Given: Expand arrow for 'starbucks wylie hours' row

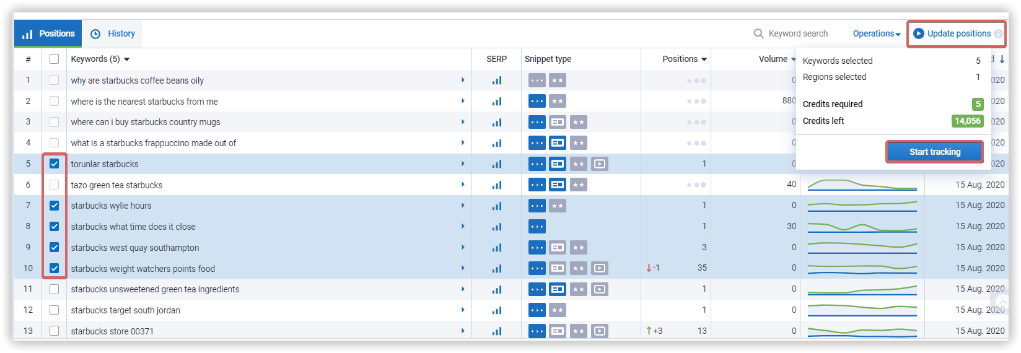Looking at the screenshot, I should point(463,206).
